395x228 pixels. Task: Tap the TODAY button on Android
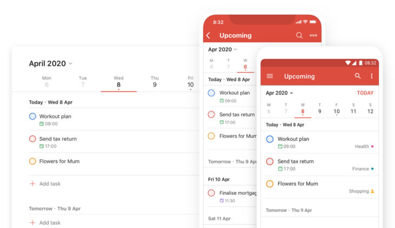365,93
